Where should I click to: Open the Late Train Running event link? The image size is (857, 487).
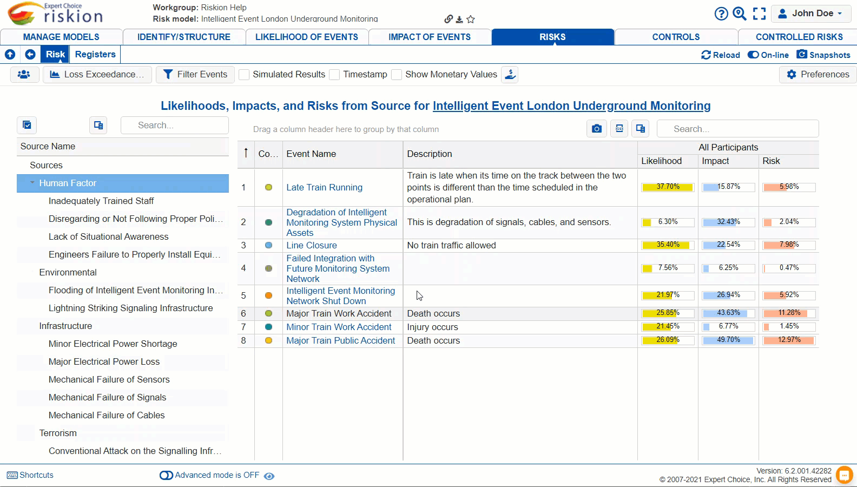pyautogui.click(x=324, y=187)
